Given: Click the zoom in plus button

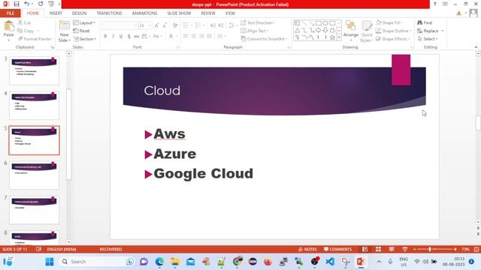Looking at the screenshot, I should pos(455,249).
